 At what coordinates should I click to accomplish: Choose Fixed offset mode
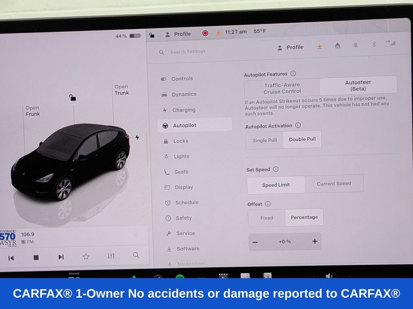coord(267,218)
